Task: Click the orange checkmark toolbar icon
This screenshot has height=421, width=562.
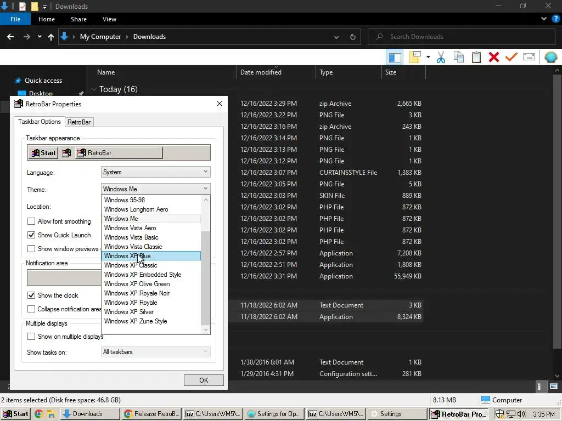Action: [512, 57]
